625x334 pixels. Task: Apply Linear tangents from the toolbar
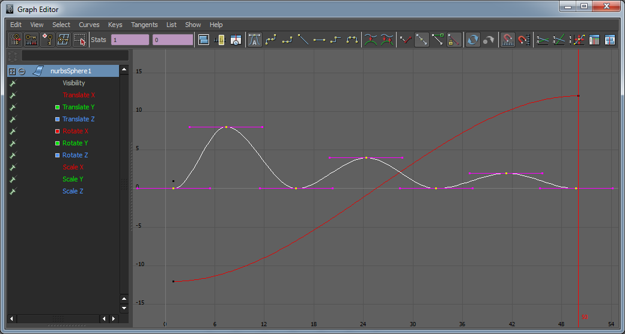coord(303,40)
